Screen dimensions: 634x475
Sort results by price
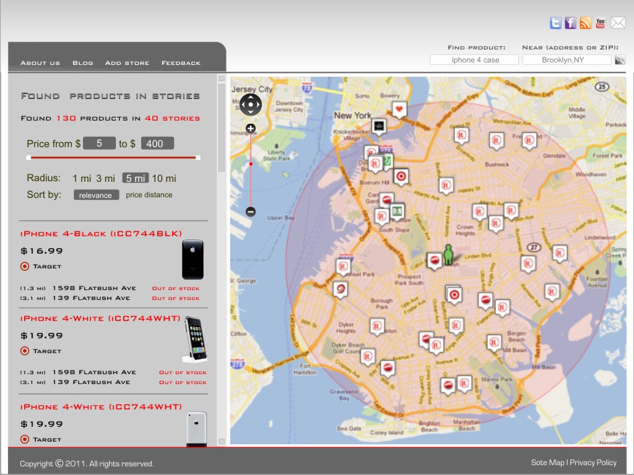(134, 195)
